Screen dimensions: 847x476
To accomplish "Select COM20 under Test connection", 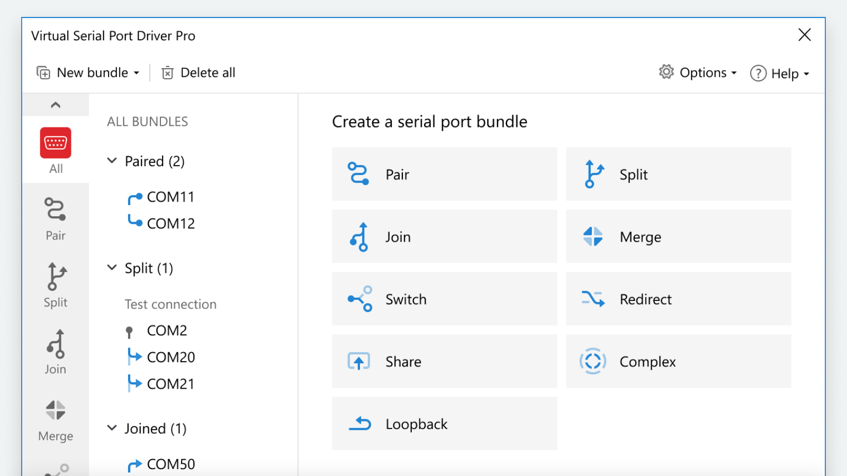I will pos(170,358).
